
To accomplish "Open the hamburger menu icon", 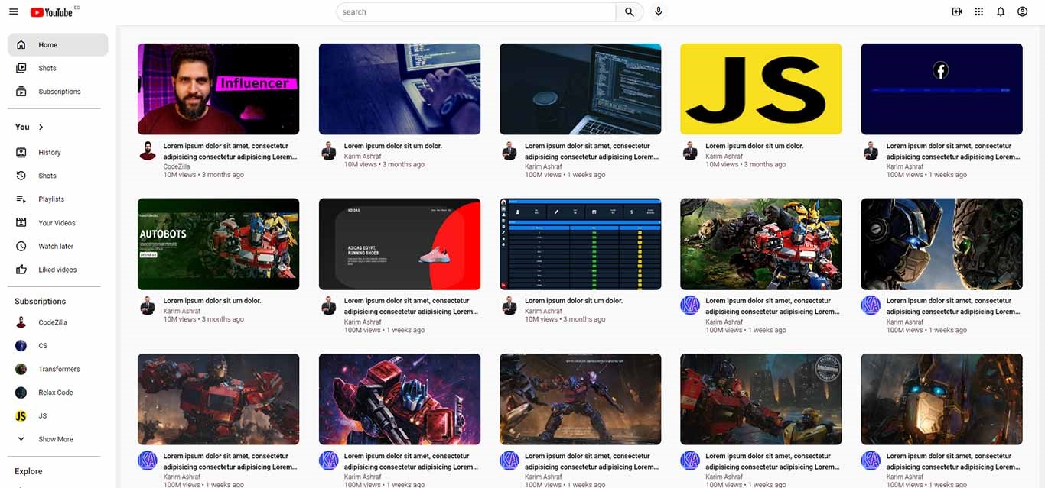I will (14, 12).
